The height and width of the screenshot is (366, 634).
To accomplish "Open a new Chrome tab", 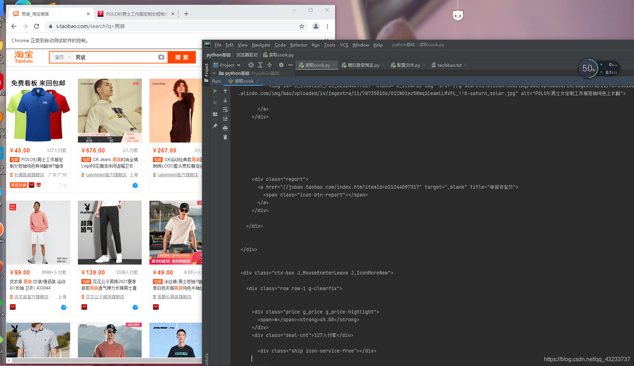I will pyautogui.click(x=186, y=14).
